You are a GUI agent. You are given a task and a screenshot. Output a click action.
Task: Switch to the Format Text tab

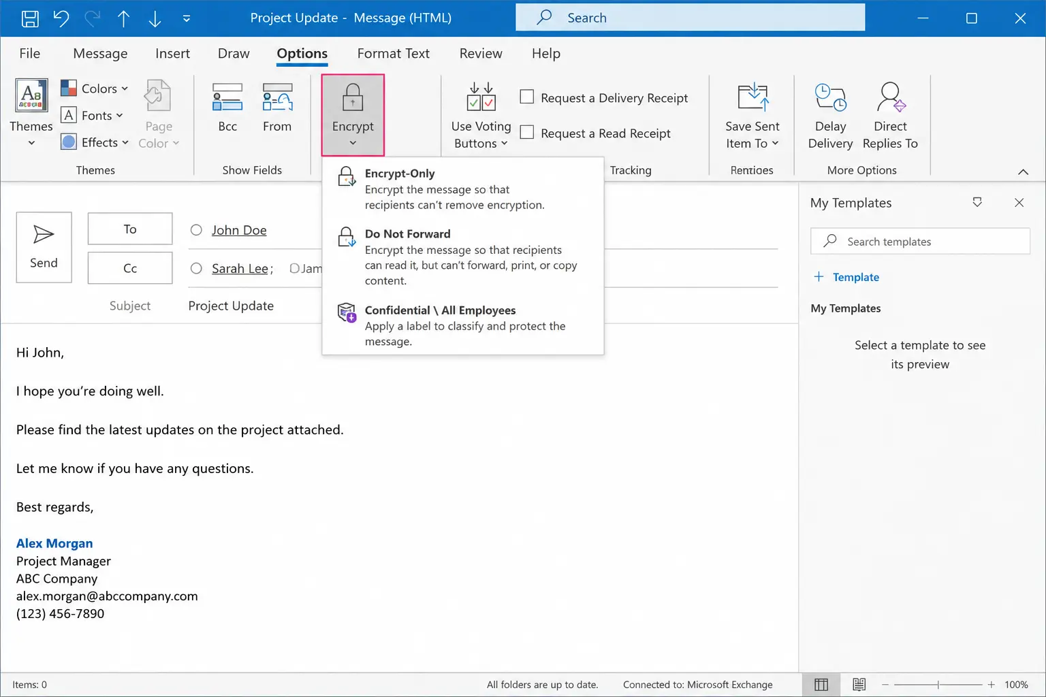394,53
